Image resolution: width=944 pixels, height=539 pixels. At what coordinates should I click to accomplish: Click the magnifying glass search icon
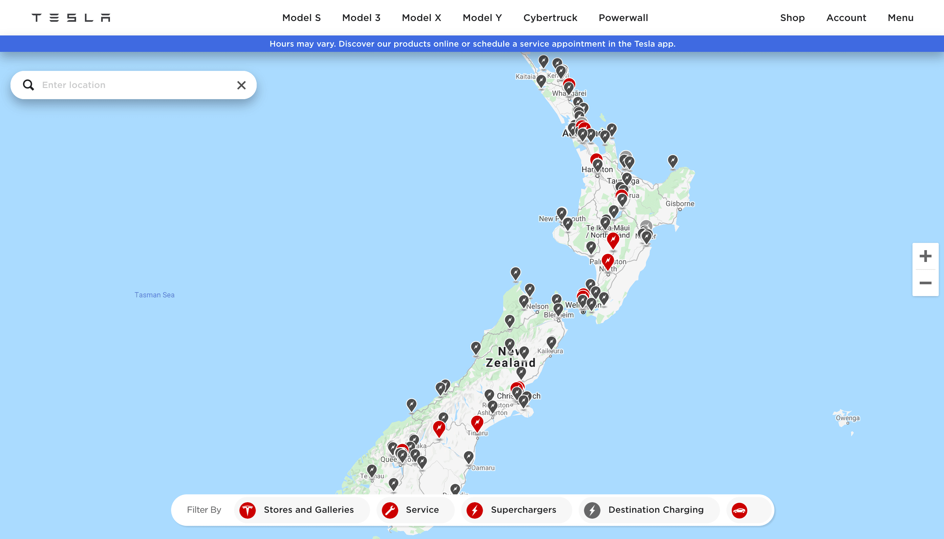29,85
